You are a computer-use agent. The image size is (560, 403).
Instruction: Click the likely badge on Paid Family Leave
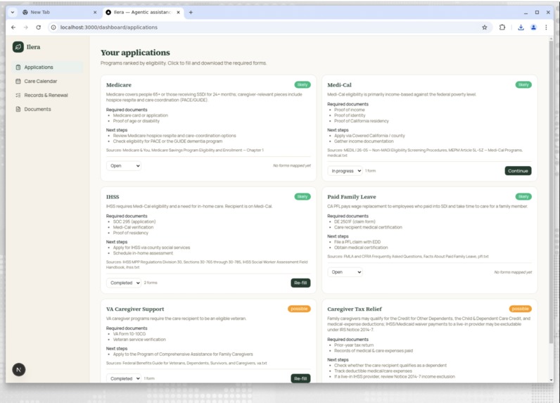[x=523, y=197]
